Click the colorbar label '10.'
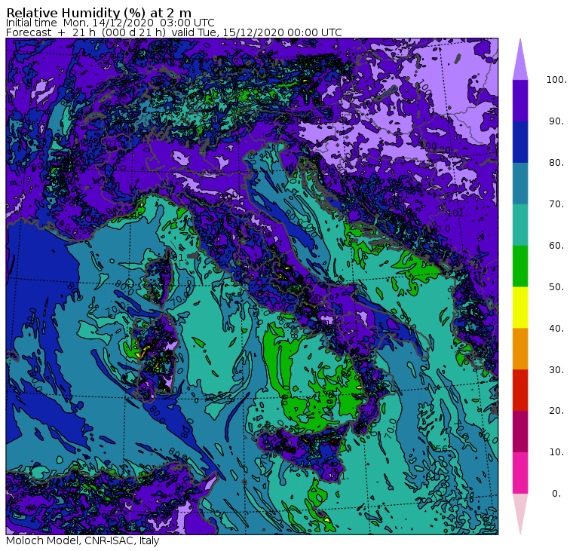The height and width of the screenshot is (551, 573). point(556,452)
